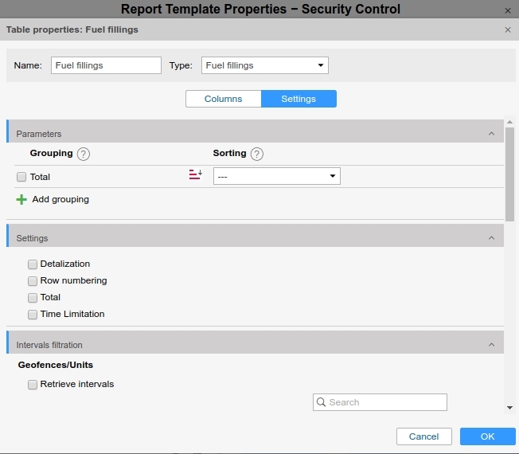
Task: Click the Search field
Action: click(x=380, y=402)
